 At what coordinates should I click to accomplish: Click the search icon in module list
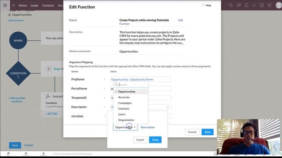[x=116, y=84]
